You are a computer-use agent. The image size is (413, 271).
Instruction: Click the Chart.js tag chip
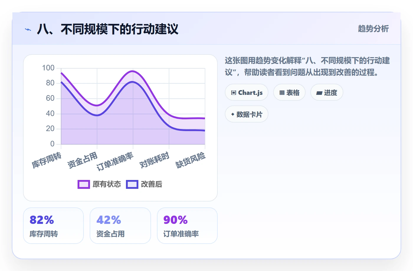[x=247, y=92]
